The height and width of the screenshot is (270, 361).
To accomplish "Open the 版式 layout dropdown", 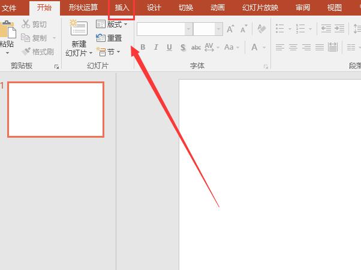I will [x=112, y=24].
